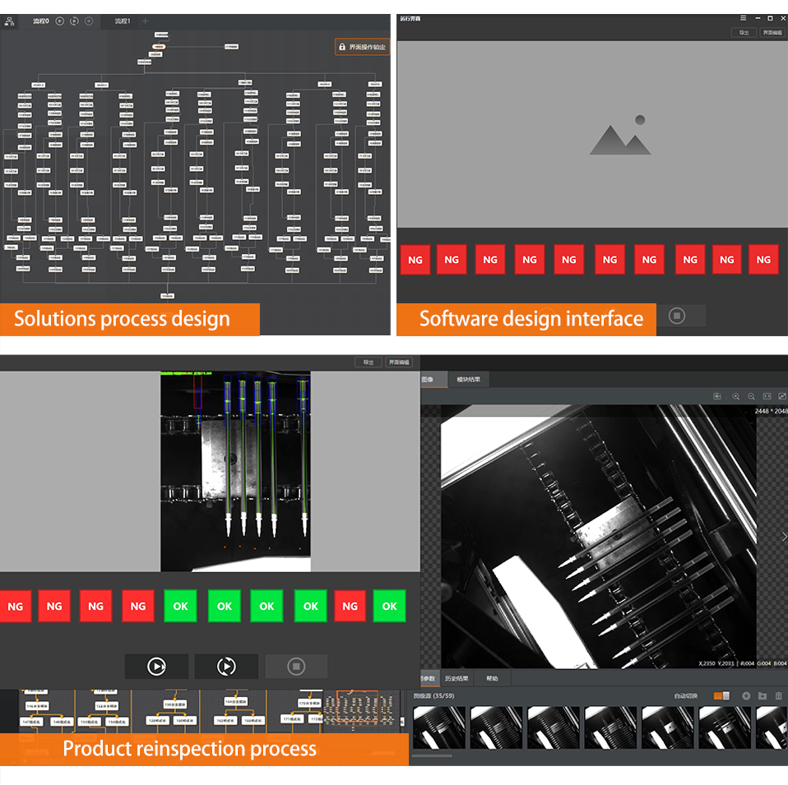Select the third image source thumbnail
788x785 pixels.
[x=554, y=727]
